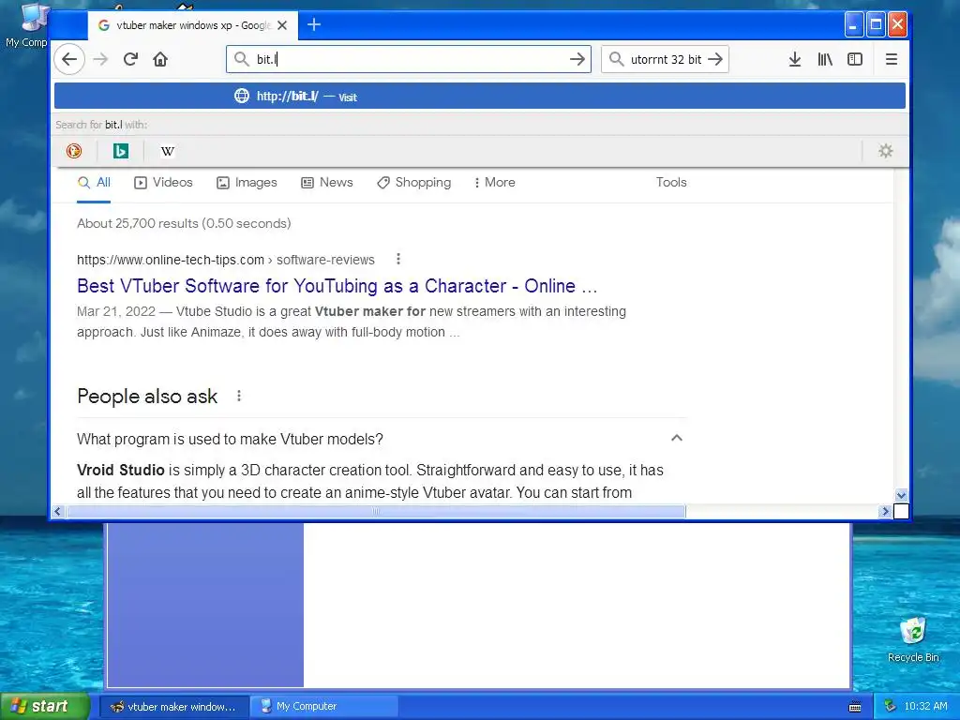Open options dots beside People also ask

(x=239, y=397)
